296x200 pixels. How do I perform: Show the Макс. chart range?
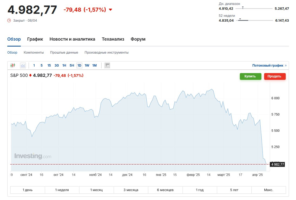click(x=269, y=190)
